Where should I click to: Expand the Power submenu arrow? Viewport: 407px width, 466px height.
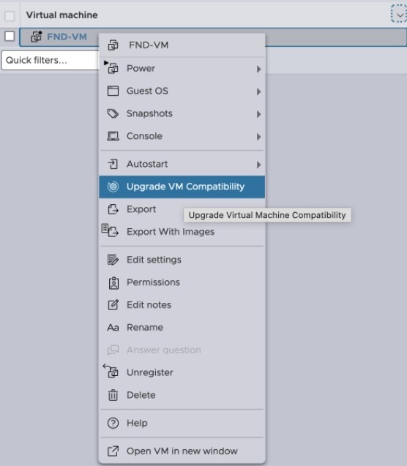(x=258, y=69)
